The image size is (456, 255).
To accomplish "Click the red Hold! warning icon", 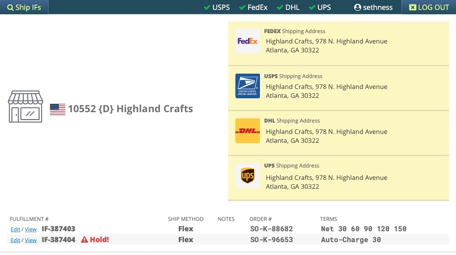I will pyautogui.click(x=84, y=240).
